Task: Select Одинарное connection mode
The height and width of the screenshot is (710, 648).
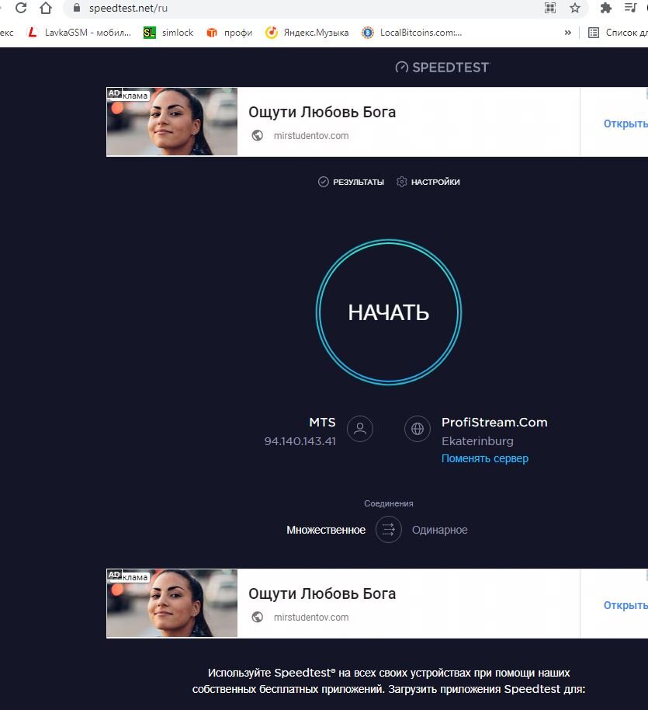Action: pos(440,530)
